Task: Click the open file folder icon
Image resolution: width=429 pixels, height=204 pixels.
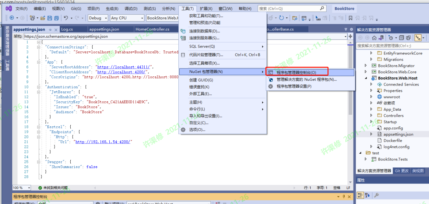Action: [43, 18]
